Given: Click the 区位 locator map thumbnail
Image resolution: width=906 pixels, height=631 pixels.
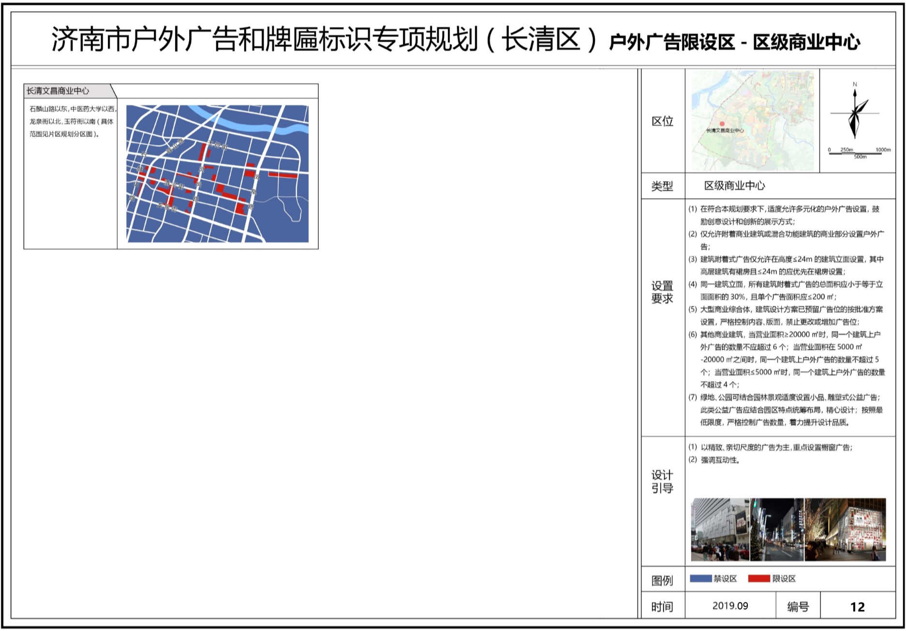Looking at the screenshot, I should point(752,121).
